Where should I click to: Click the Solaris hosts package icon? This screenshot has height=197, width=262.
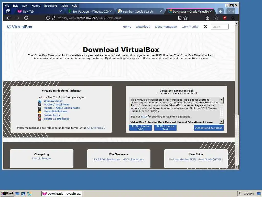(x=40, y=115)
